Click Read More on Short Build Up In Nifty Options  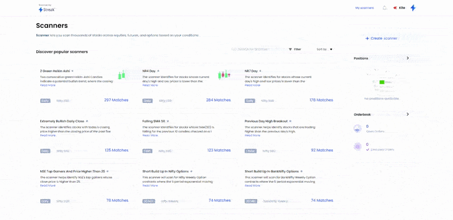pos(150,186)
